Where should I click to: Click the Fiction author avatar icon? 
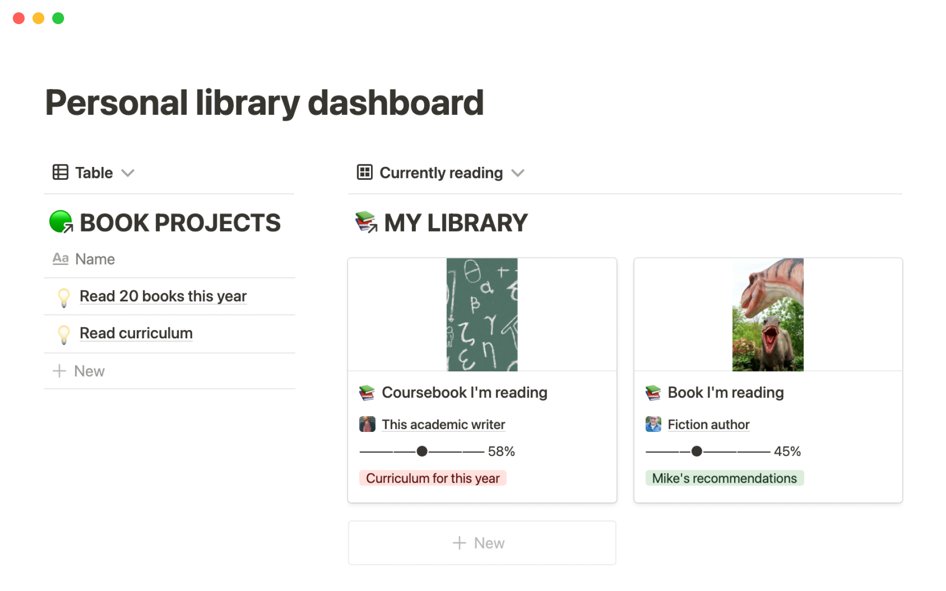tap(653, 424)
